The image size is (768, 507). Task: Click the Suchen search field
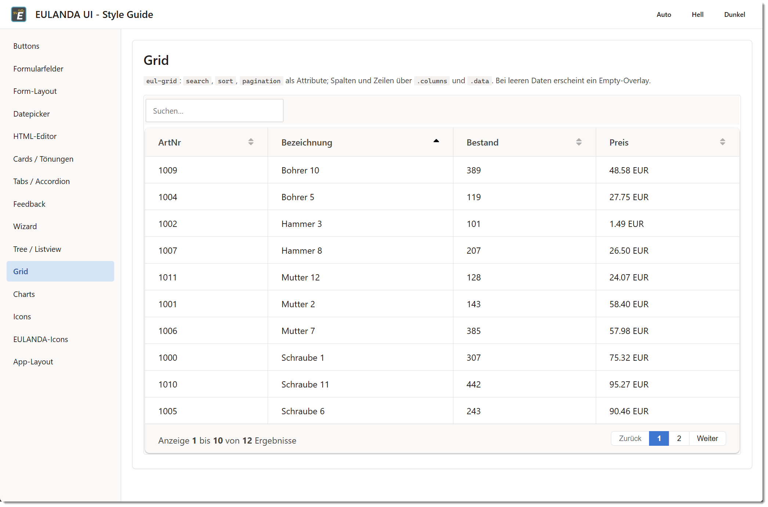pyautogui.click(x=214, y=111)
